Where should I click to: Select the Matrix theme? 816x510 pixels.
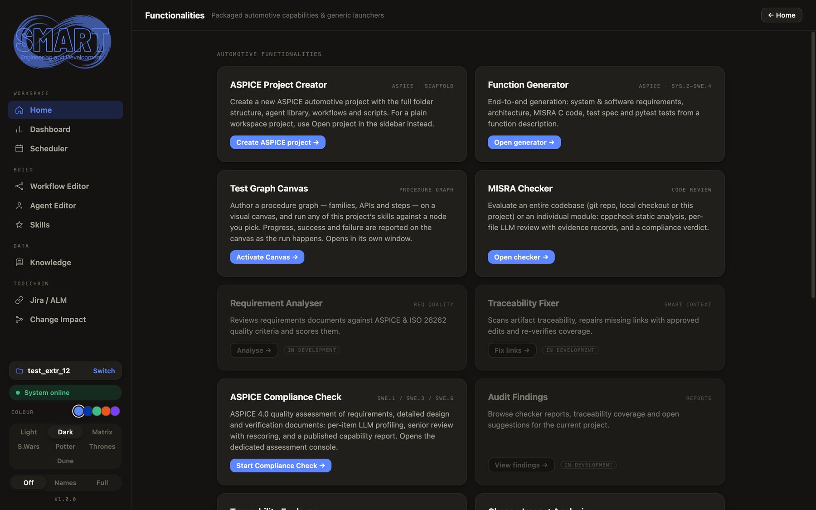tap(102, 432)
